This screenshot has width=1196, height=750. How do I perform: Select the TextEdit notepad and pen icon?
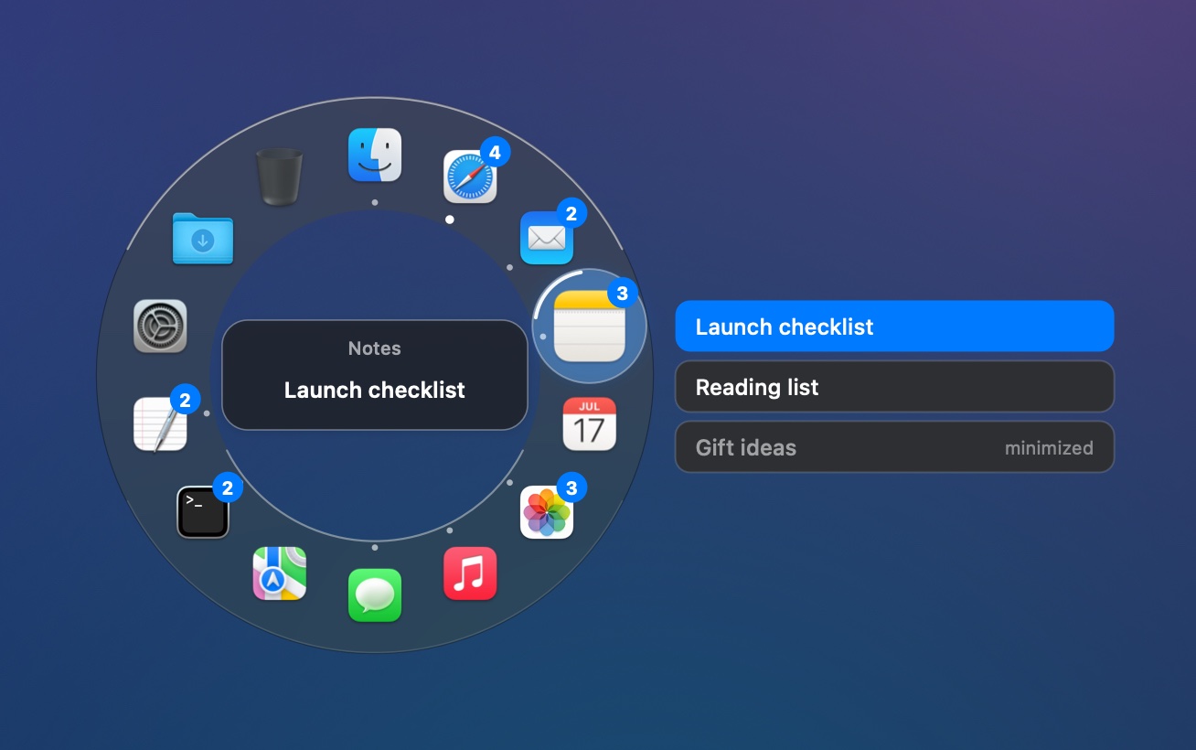(160, 423)
